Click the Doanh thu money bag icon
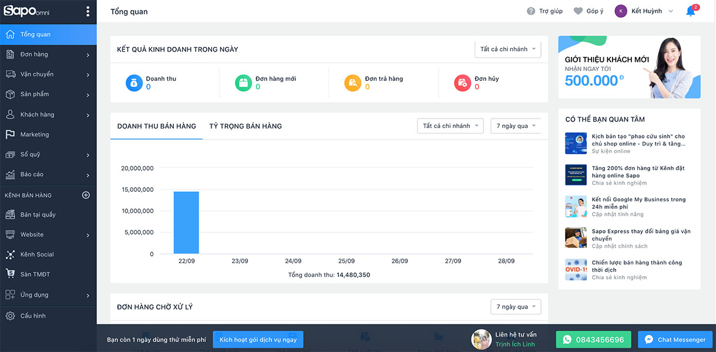Image resolution: width=716 pixels, height=352 pixels. pyautogui.click(x=134, y=83)
